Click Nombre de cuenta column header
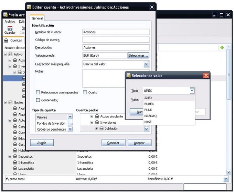Viewport: 234px width, 192px height. [x=15, y=48]
